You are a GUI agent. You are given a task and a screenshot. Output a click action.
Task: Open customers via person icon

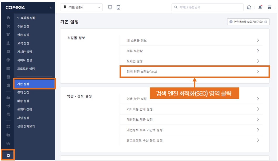pos(8,43)
